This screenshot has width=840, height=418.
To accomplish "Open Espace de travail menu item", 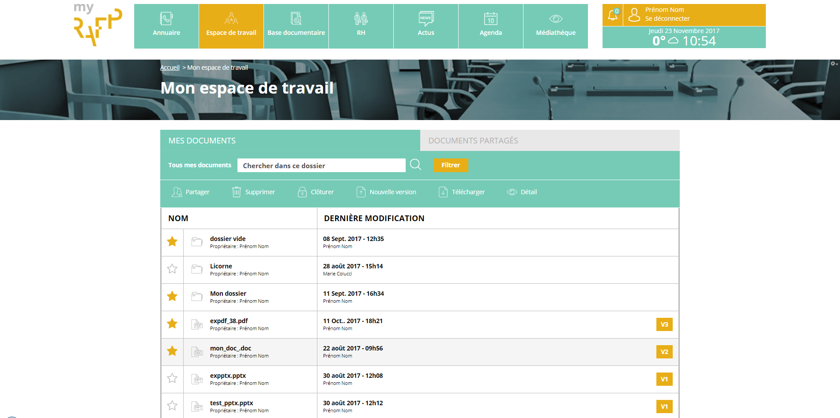I will pyautogui.click(x=231, y=26).
